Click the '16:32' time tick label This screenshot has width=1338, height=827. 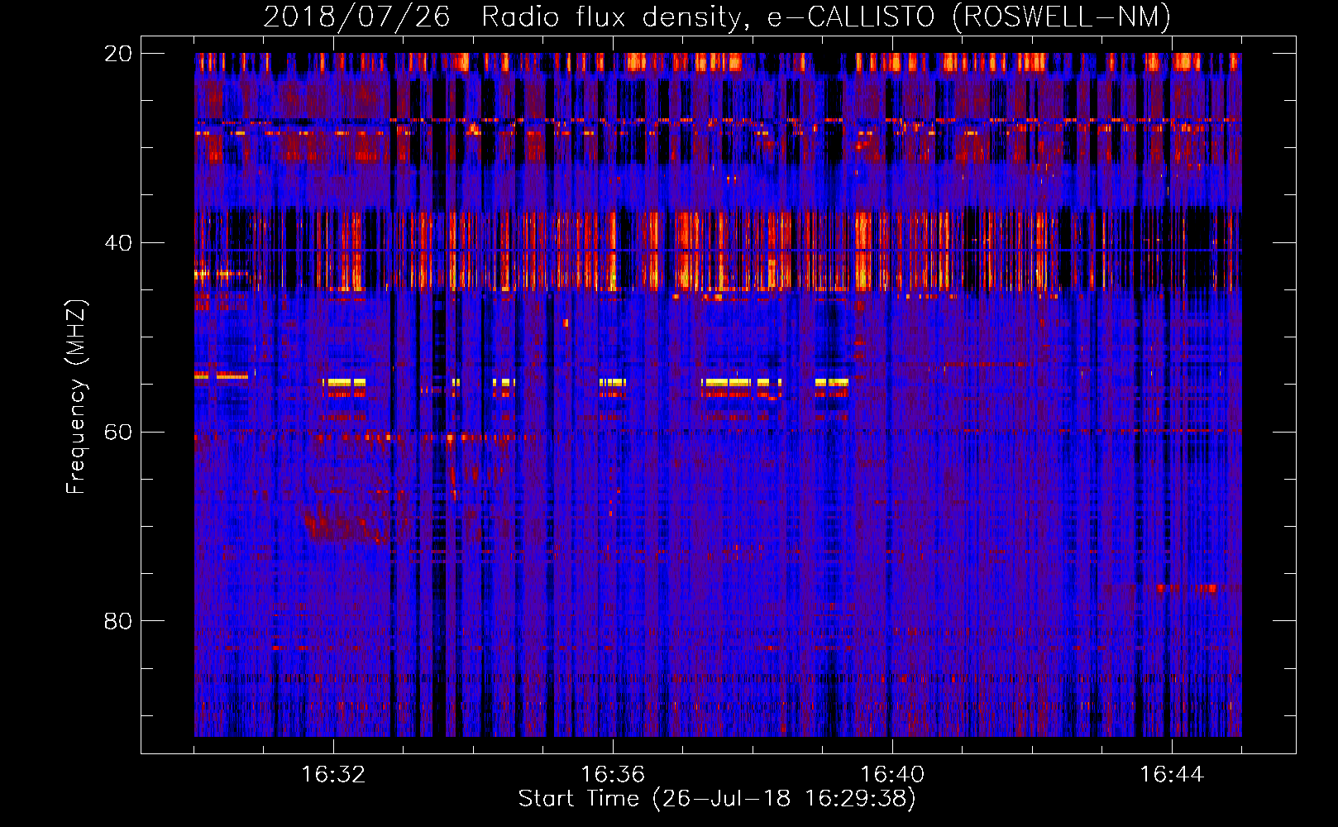coord(333,775)
